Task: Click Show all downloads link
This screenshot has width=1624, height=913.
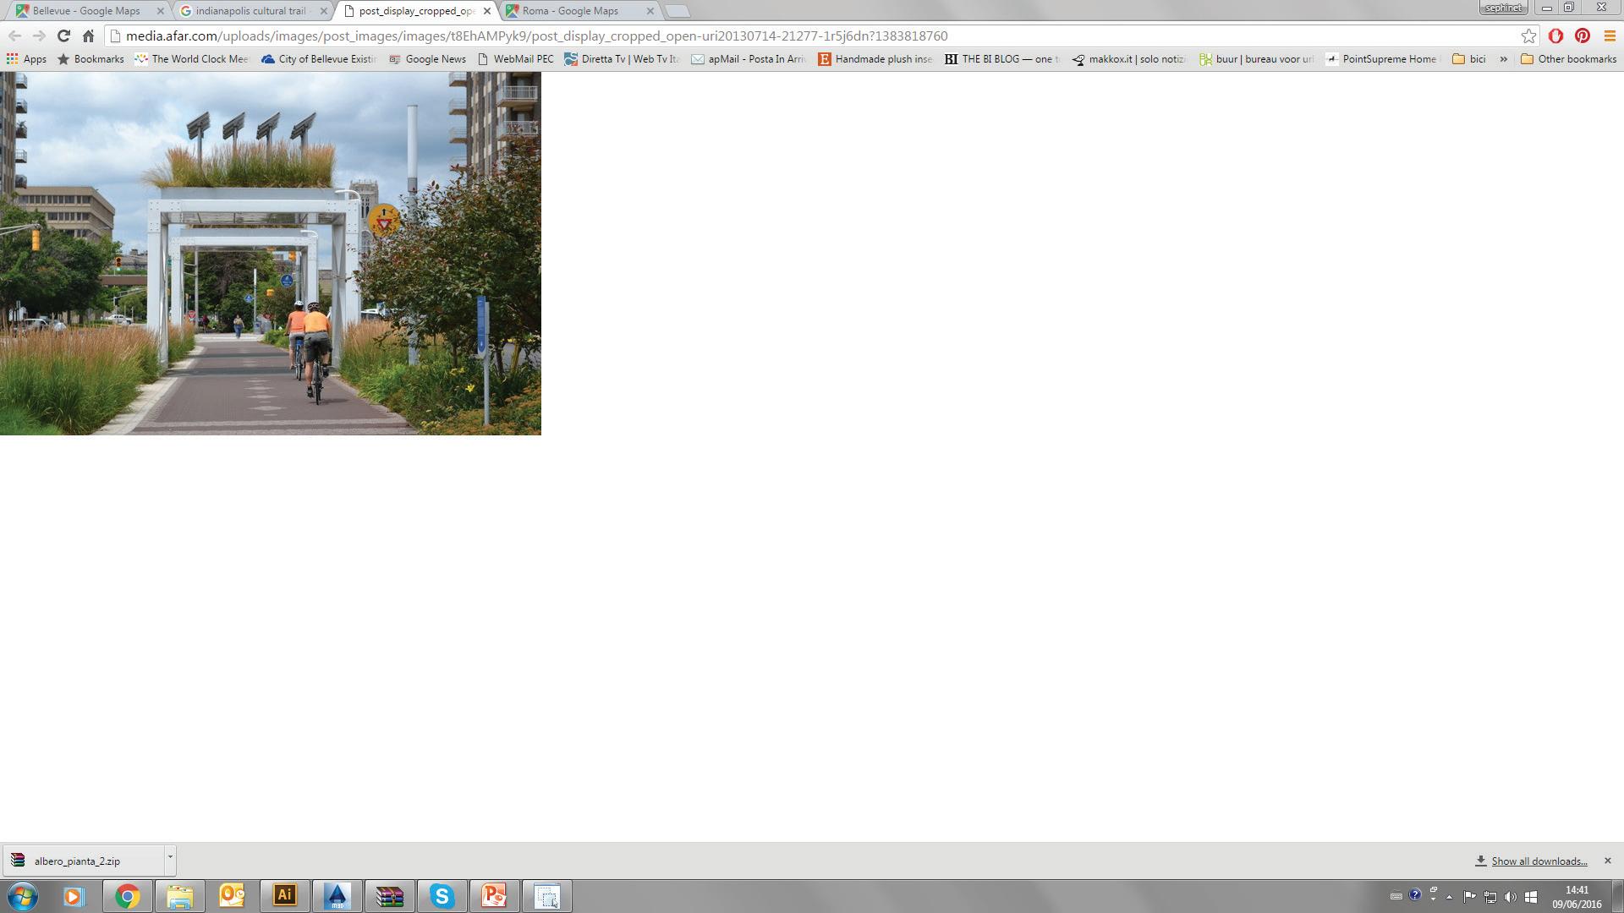Action: (x=1539, y=861)
